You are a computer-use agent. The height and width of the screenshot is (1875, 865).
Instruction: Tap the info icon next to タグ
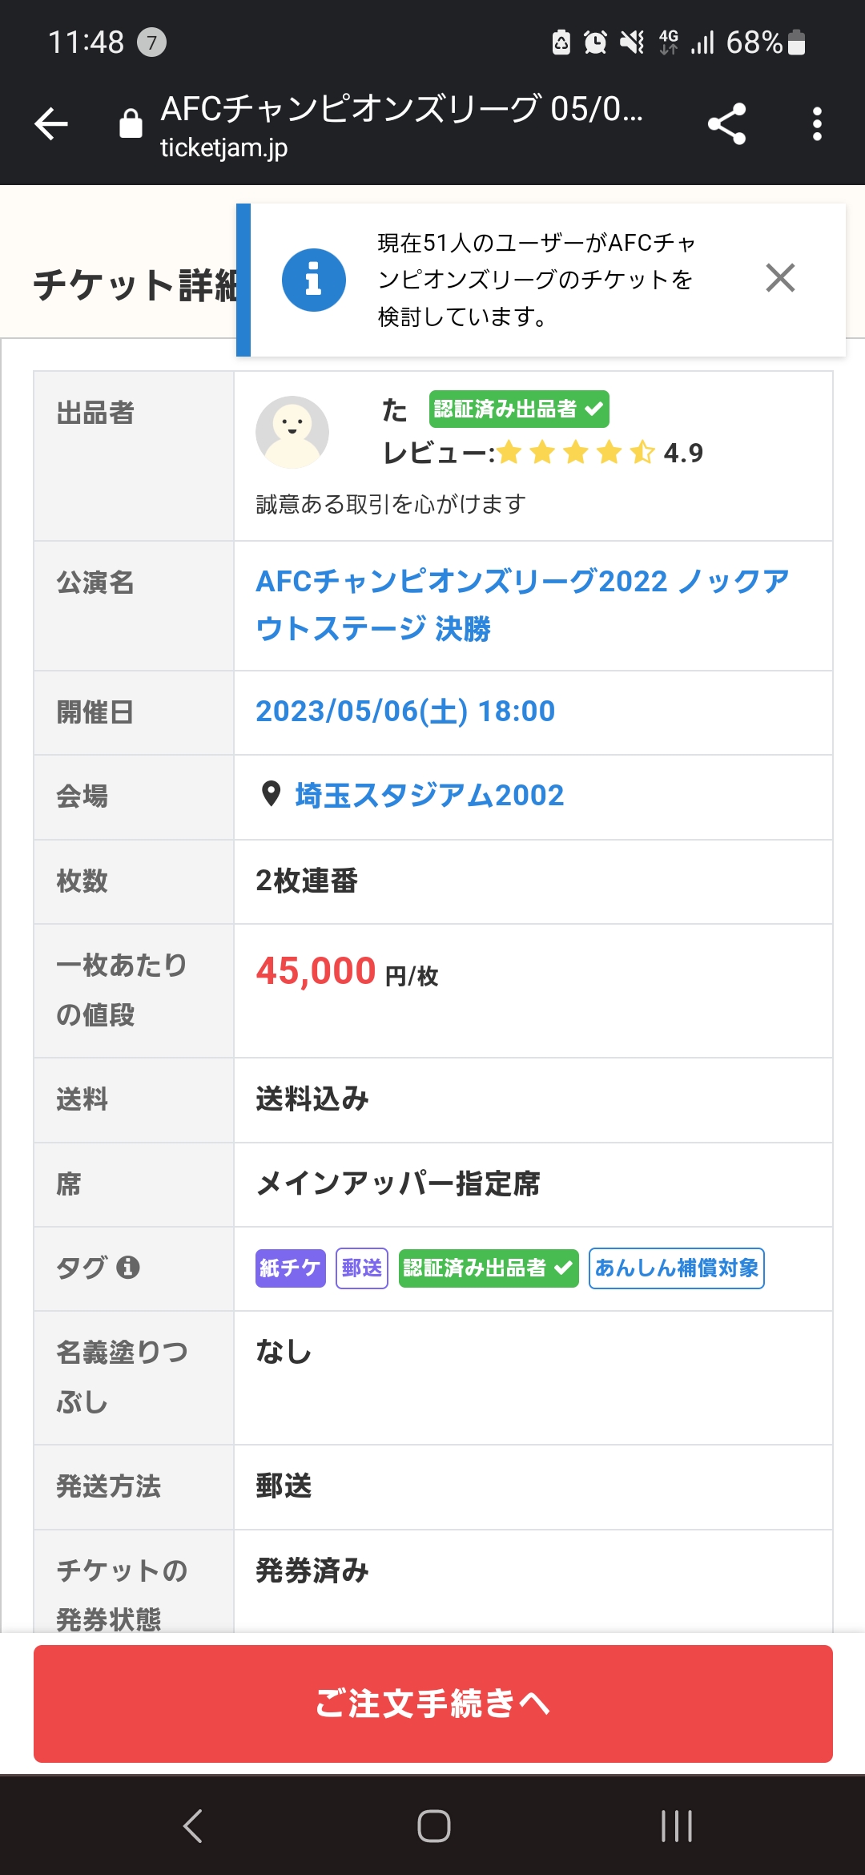coord(128,1267)
